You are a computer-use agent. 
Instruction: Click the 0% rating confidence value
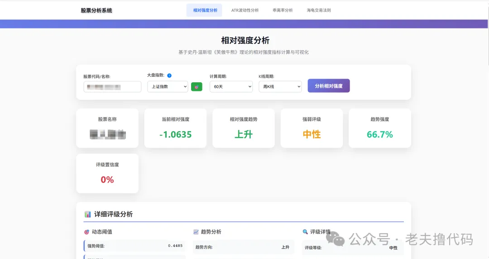tap(107, 179)
